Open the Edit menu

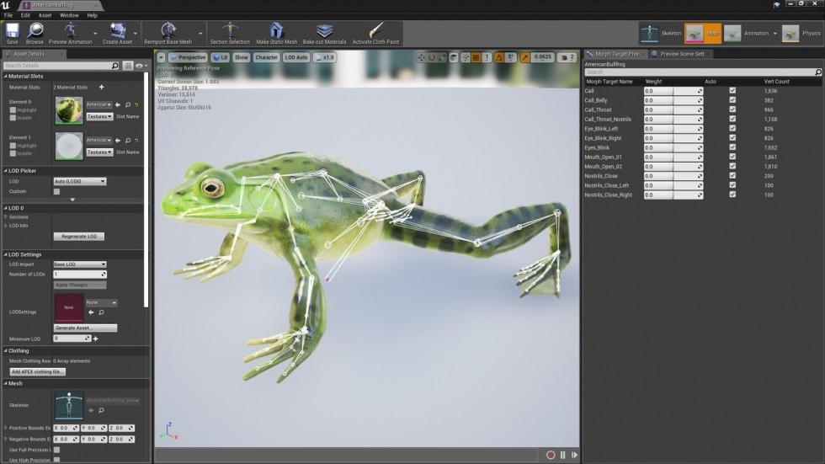pyautogui.click(x=25, y=15)
